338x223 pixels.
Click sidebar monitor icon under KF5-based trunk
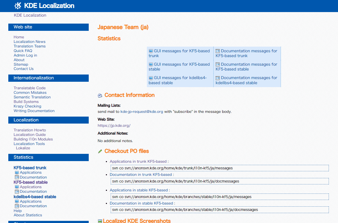click(x=17, y=173)
